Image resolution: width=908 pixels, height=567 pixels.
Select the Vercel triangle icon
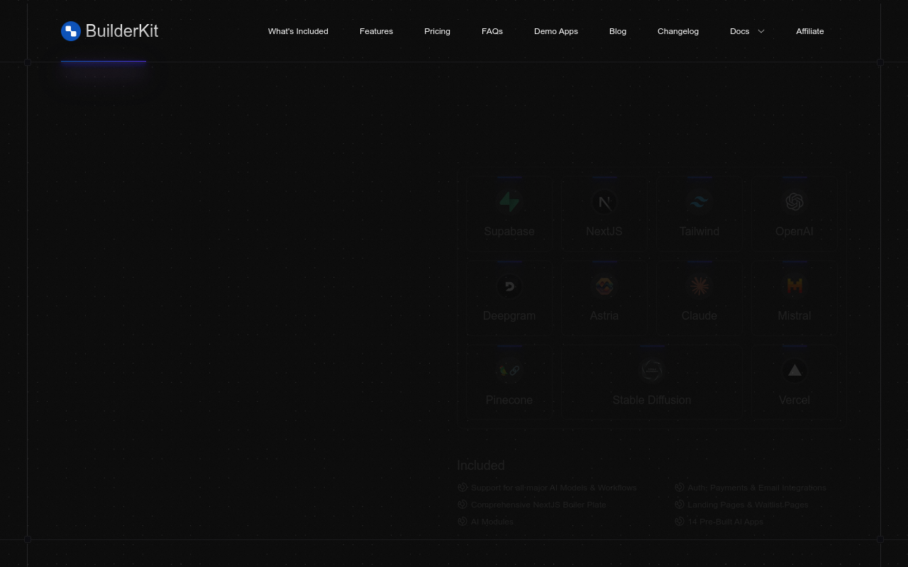(x=794, y=371)
